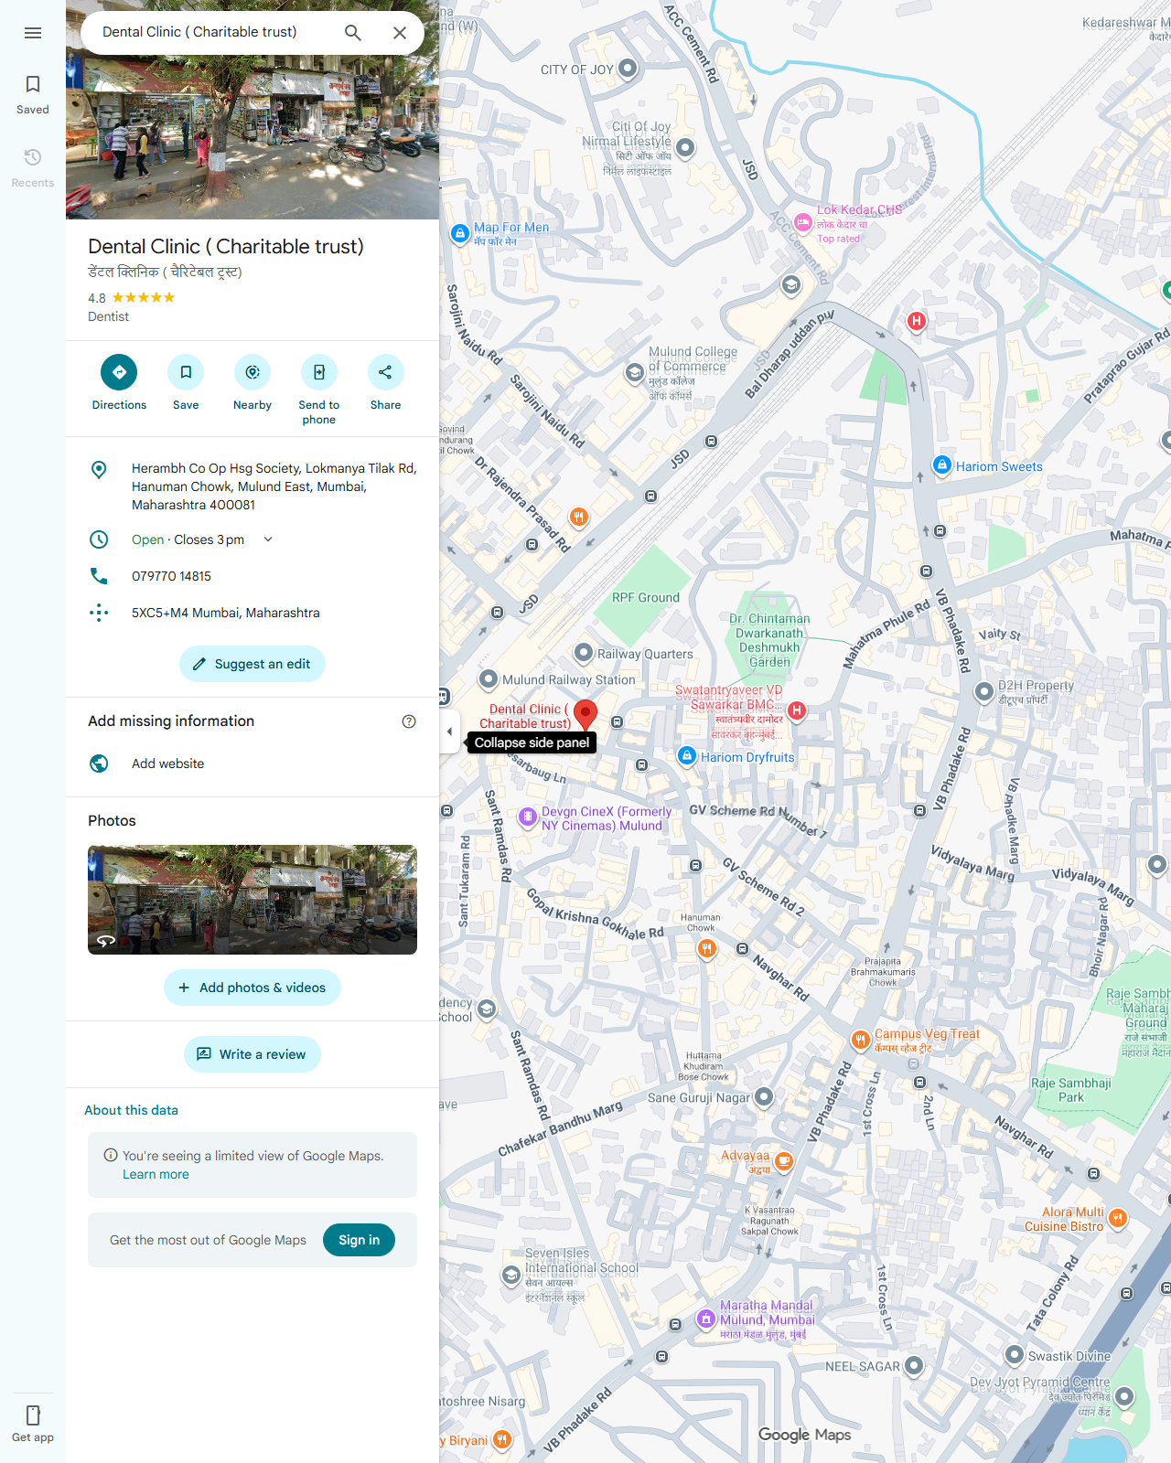This screenshot has height=1463, width=1171.
Task: Select Sane Guruji Nagar marker
Action: point(765,1097)
